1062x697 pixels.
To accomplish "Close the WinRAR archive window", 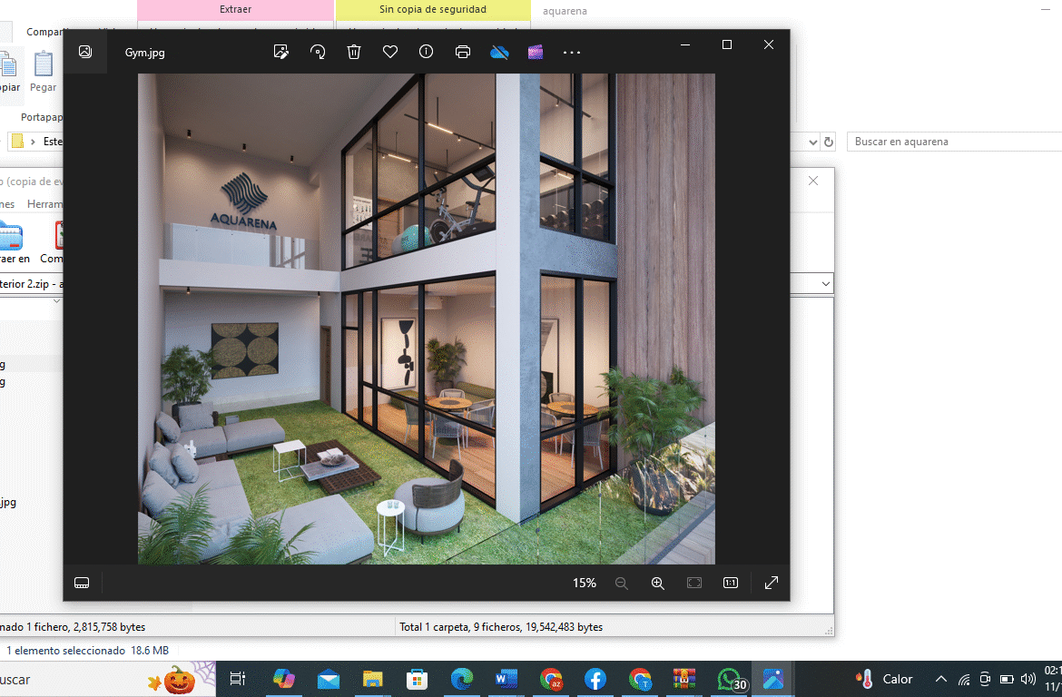I will tap(813, 181).
